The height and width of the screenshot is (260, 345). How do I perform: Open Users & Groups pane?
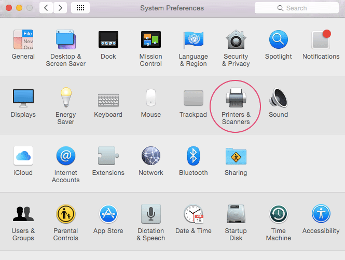coord(23,214)
